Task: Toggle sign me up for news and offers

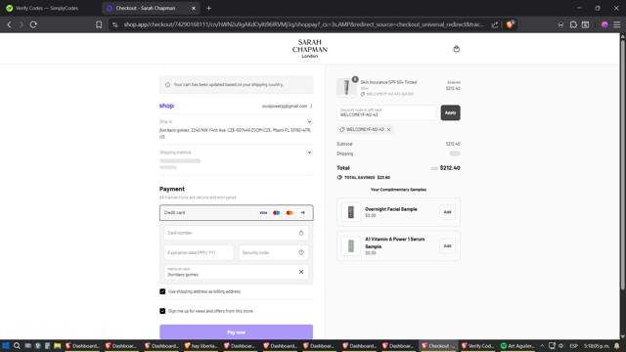Action: [x=162, y=311]
